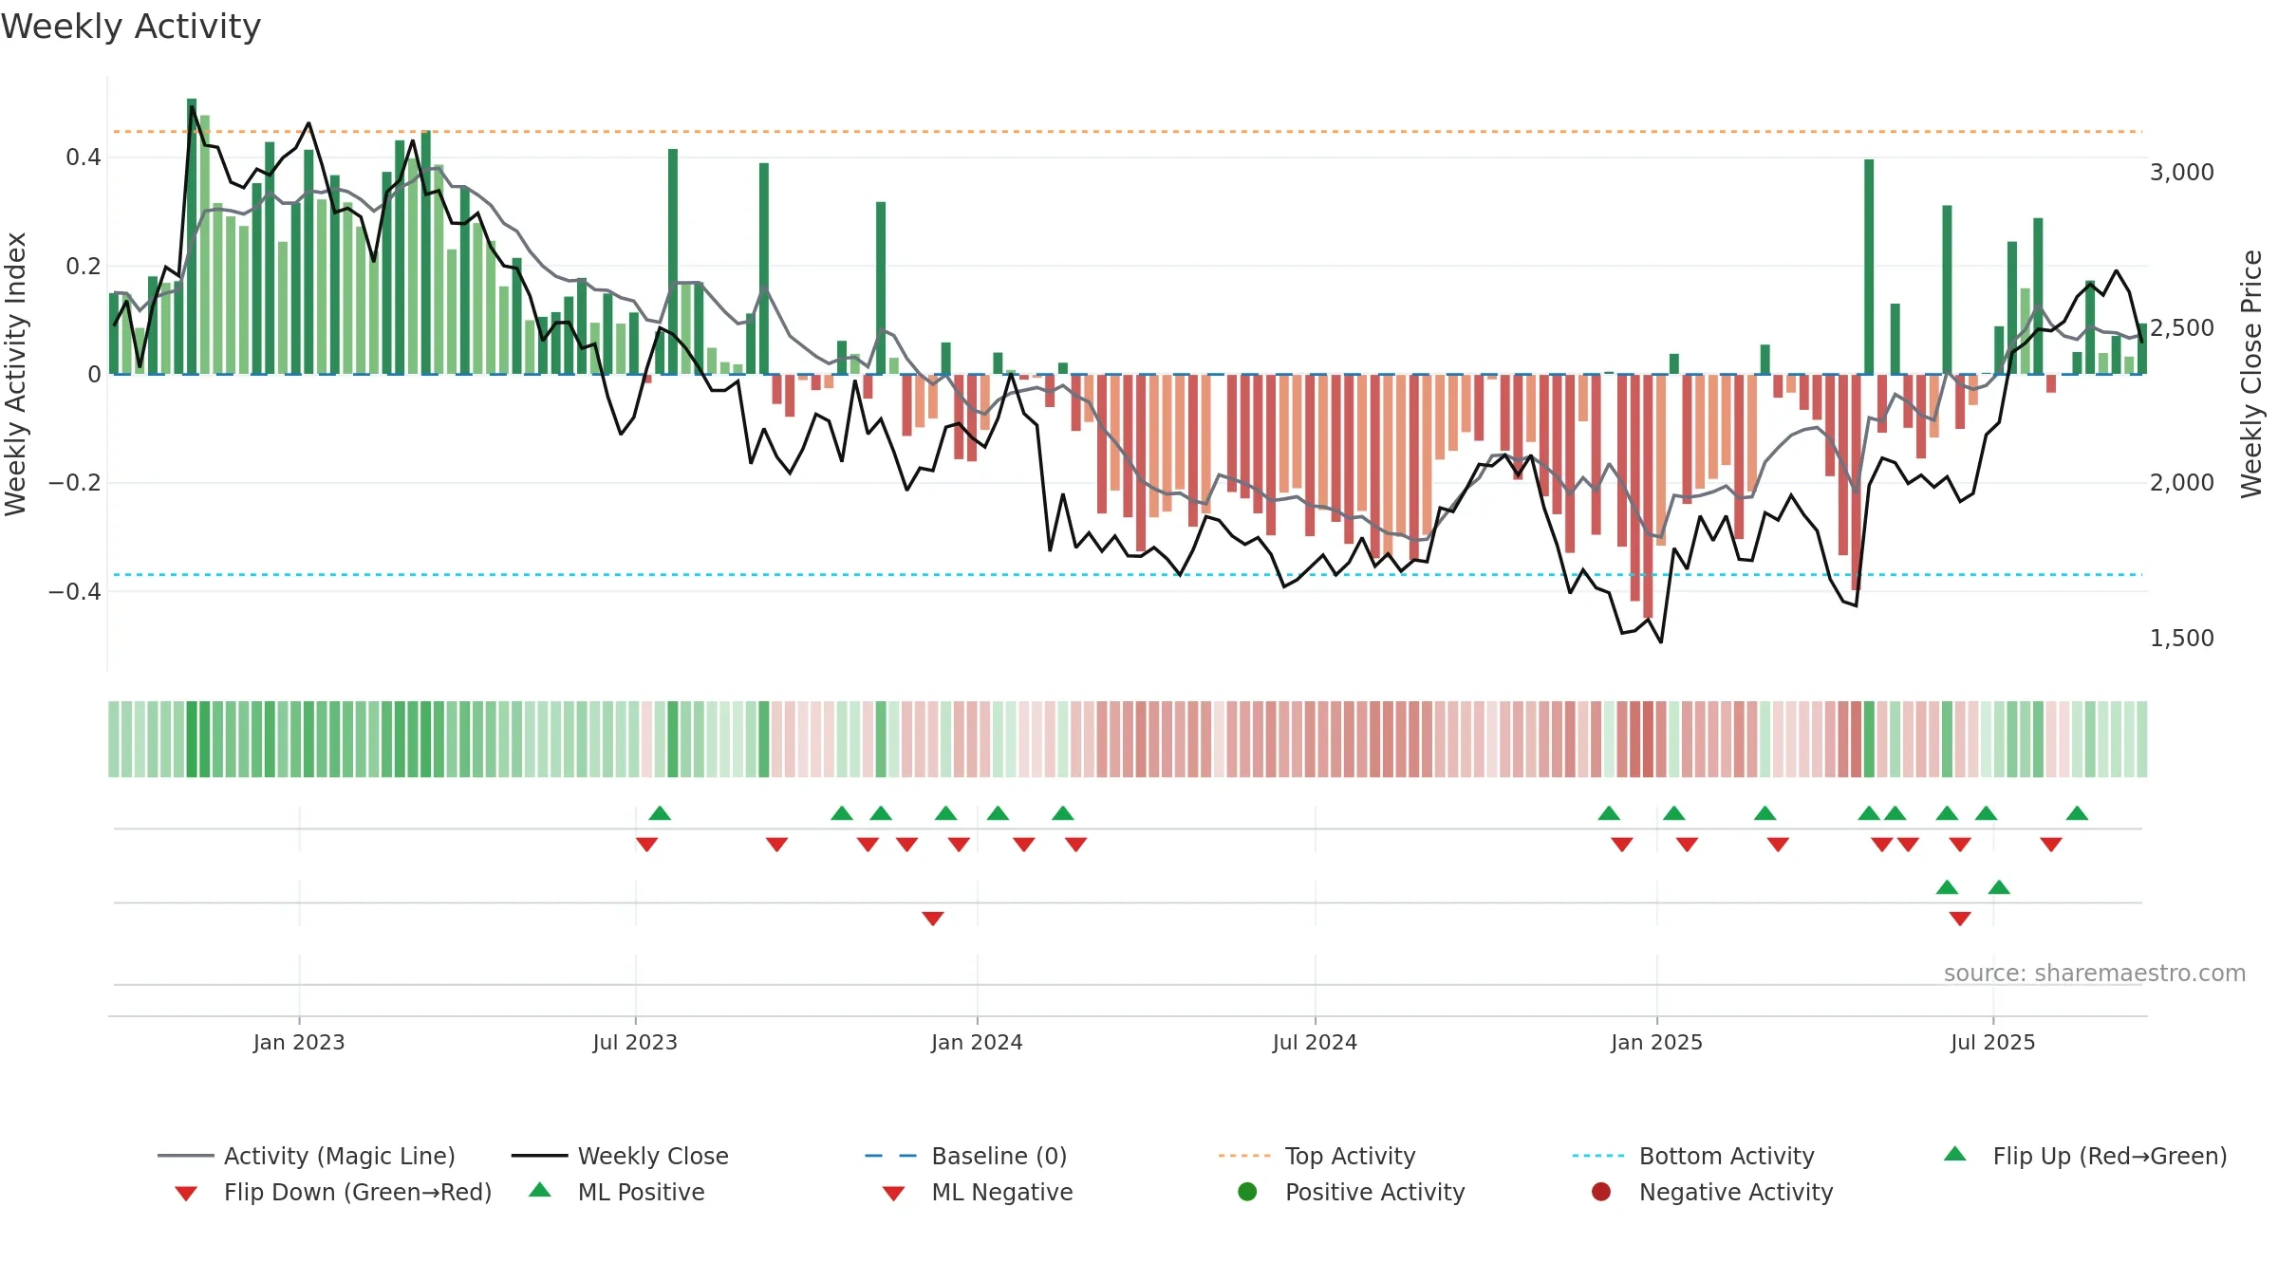Click the ML Negative marker before Jul 2025
The height and width of the screenshot is (1281, 2278).
[x=1960, y=919]
